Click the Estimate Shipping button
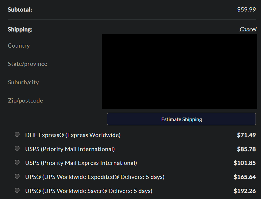 [181, 119]
